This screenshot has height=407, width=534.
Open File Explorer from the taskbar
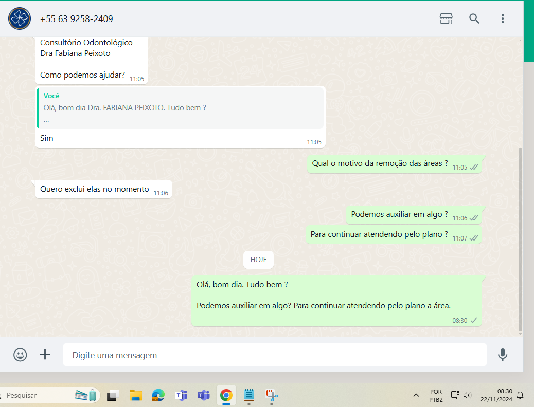click(x=135, y=395)
